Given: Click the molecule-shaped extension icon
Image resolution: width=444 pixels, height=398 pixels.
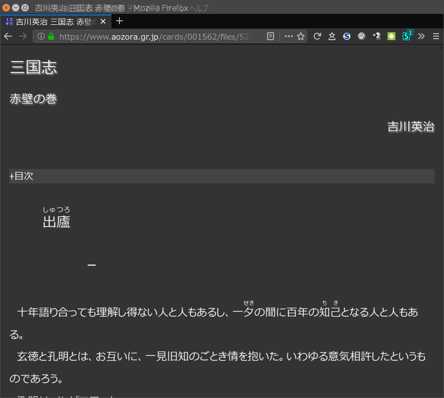Looking at the screenshot, I should click(x=376, y=36).
